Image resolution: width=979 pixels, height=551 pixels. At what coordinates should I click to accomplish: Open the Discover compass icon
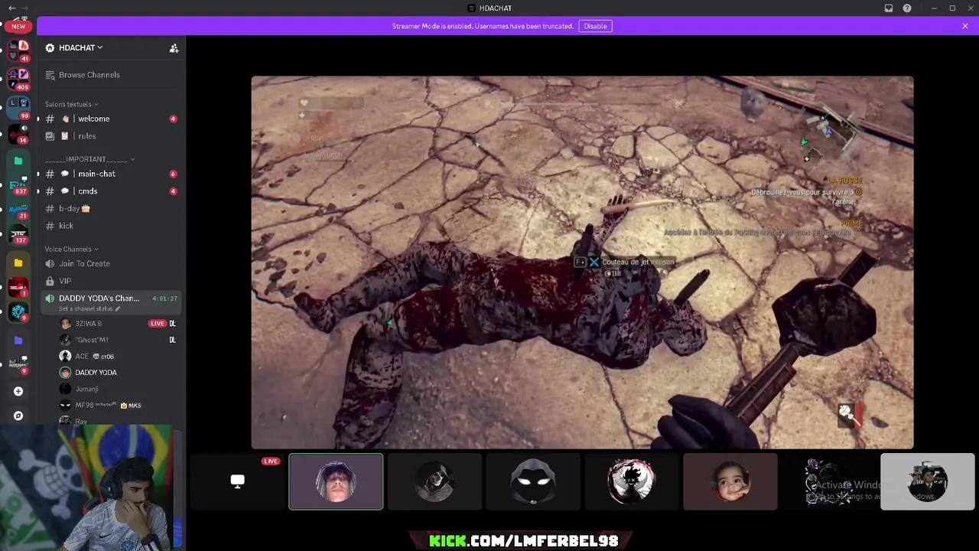(x=18, y=416)
